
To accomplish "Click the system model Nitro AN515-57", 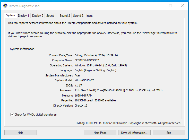I will (x=84, y=80).
